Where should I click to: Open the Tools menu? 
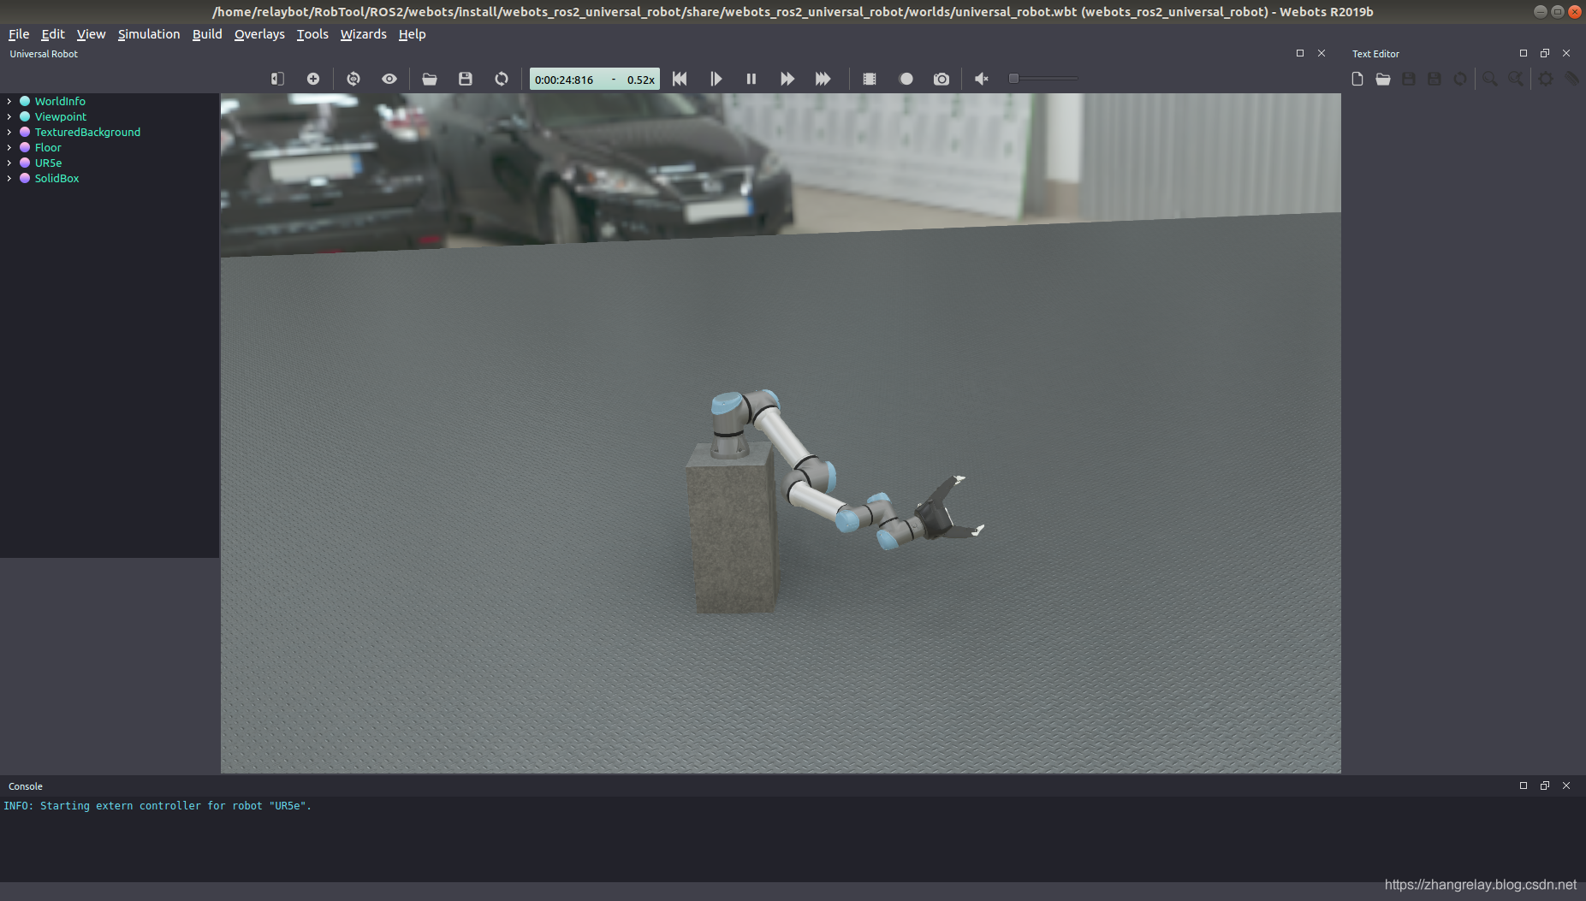pos(312,34)
